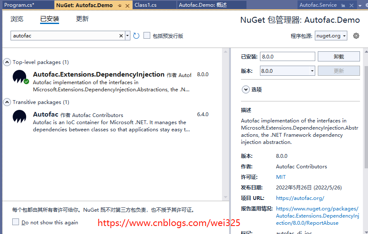Open the version 8.0.0 dropdown
The height and width of the screenshot is (234, 368).
coord(287,71)
